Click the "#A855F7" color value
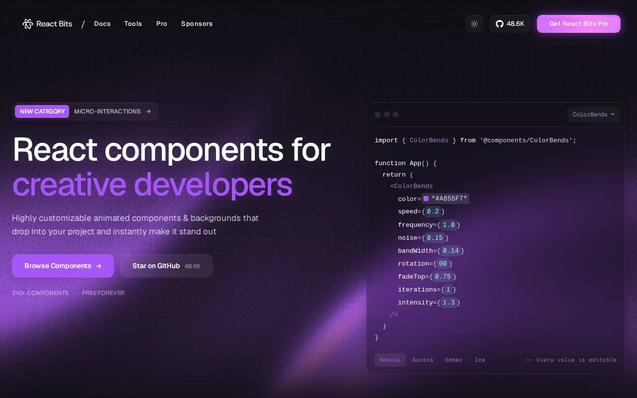The height and width of the screenshot is (398, 637). tap(449, 199)
